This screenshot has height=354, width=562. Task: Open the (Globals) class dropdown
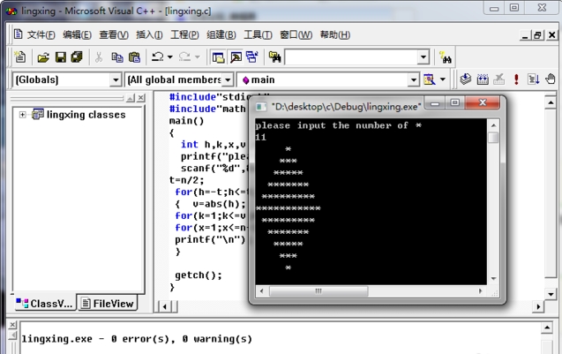tap(115, 79)
